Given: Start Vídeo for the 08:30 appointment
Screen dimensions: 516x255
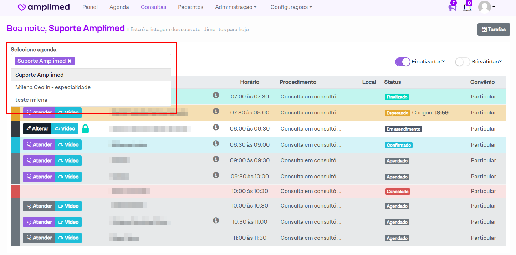Looking at the screenshot, I should (68, 145).
